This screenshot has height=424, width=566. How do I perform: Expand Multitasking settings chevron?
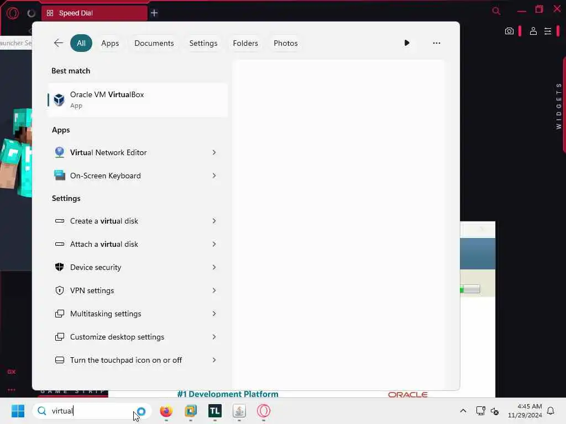(214, 314)
